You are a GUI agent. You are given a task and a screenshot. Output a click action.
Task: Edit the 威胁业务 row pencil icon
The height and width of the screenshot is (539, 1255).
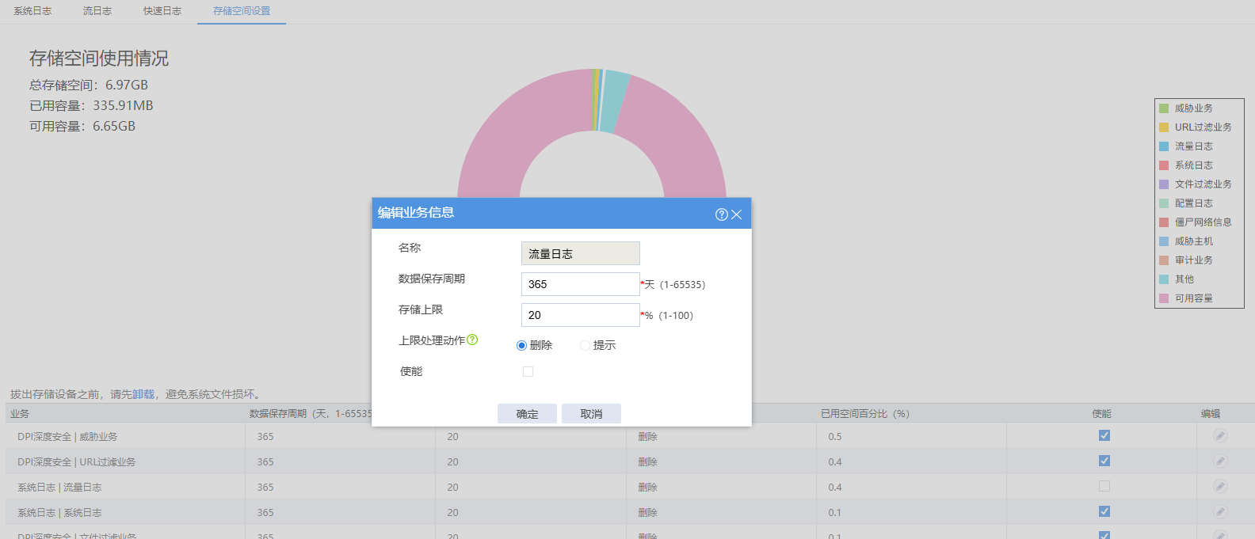[1220, 436]
